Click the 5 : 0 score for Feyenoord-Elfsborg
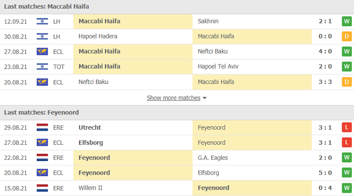This screenshot has width=354, height=196. [x=325, y=173]
